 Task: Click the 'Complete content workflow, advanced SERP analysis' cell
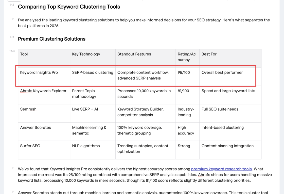click(x=146, y=77)
